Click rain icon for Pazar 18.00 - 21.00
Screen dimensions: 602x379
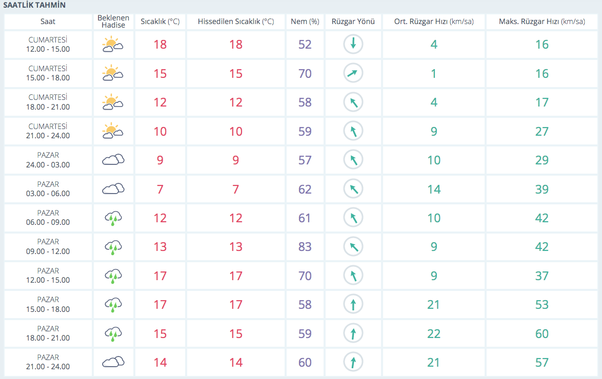point(113,334)
